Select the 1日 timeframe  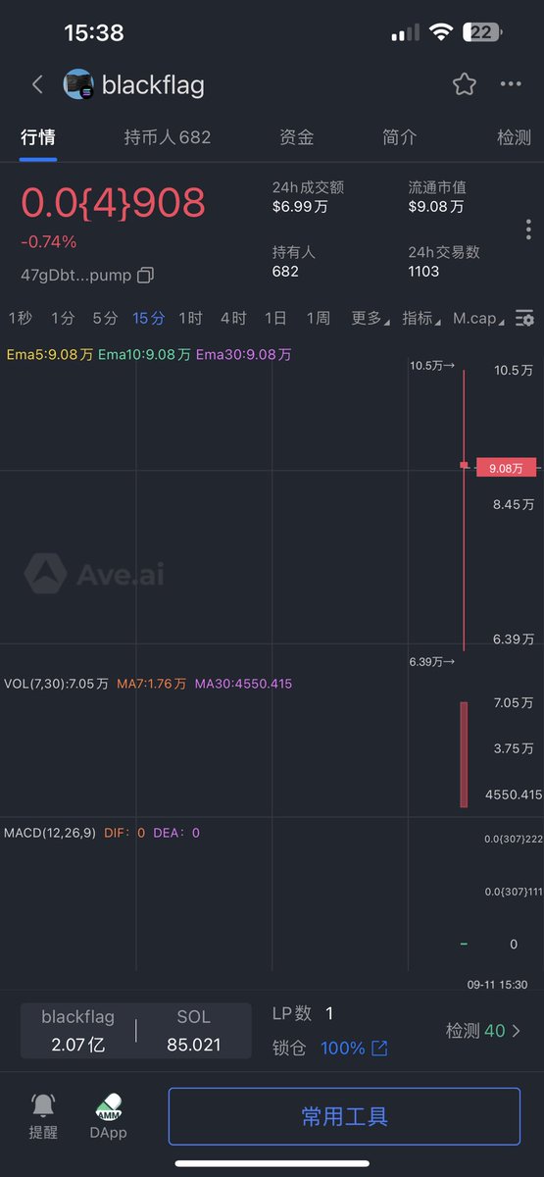[x=275, y=318]
